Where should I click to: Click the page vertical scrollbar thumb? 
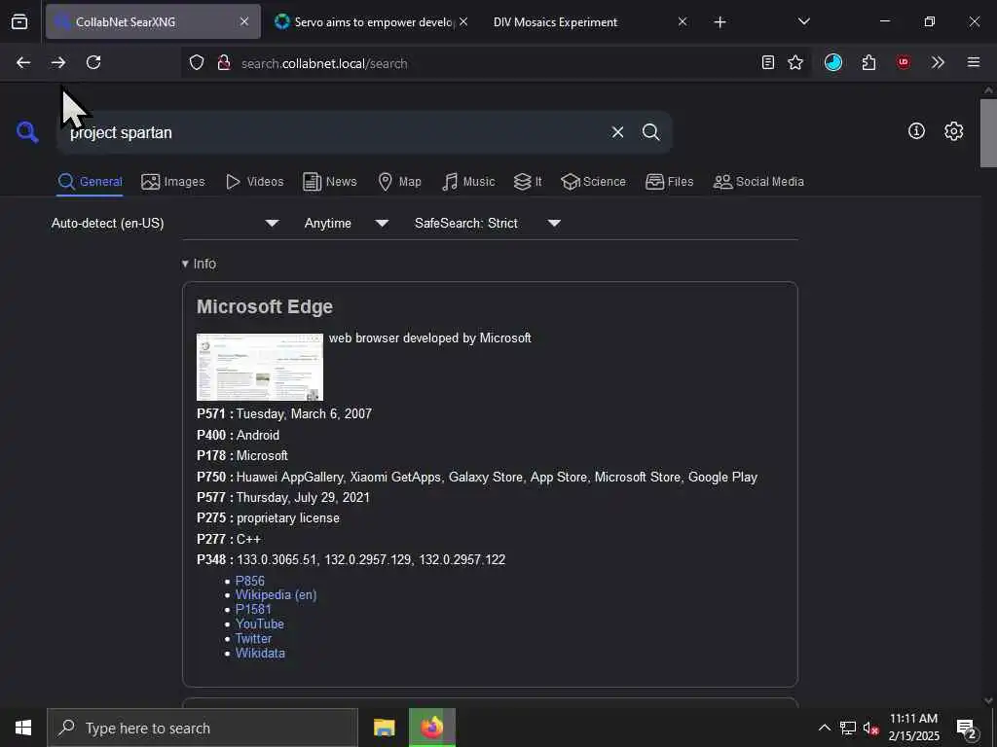(988, 133)
